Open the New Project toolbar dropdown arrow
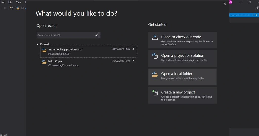The height and width of the screenshot is (136, 259). click(14, 8)
